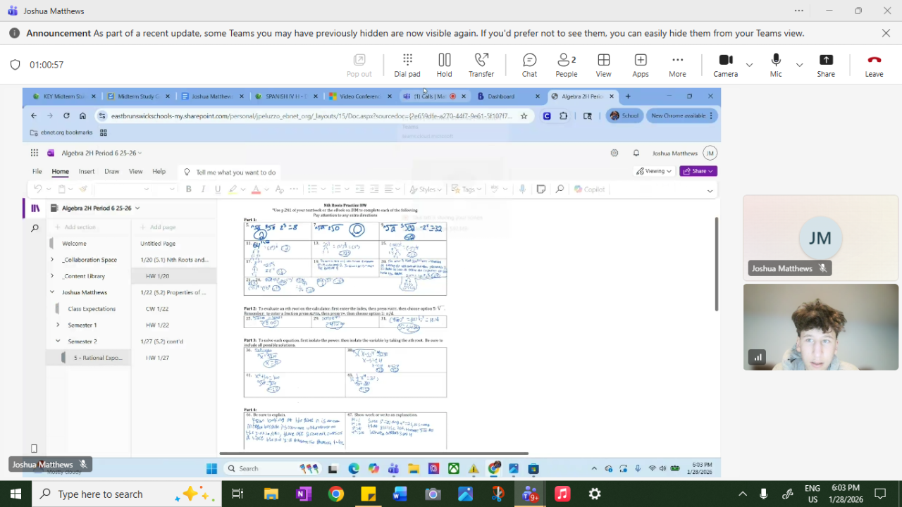Screen dimensions: 902x507
Task: Select the Insert ribbon tab
Action: pos(87,171)
